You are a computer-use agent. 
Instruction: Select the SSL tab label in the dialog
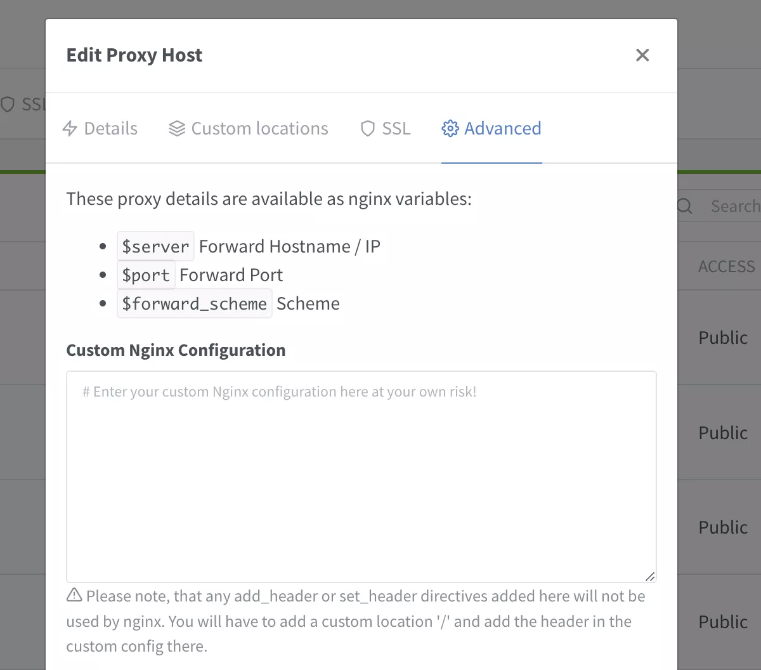point(396,129)
